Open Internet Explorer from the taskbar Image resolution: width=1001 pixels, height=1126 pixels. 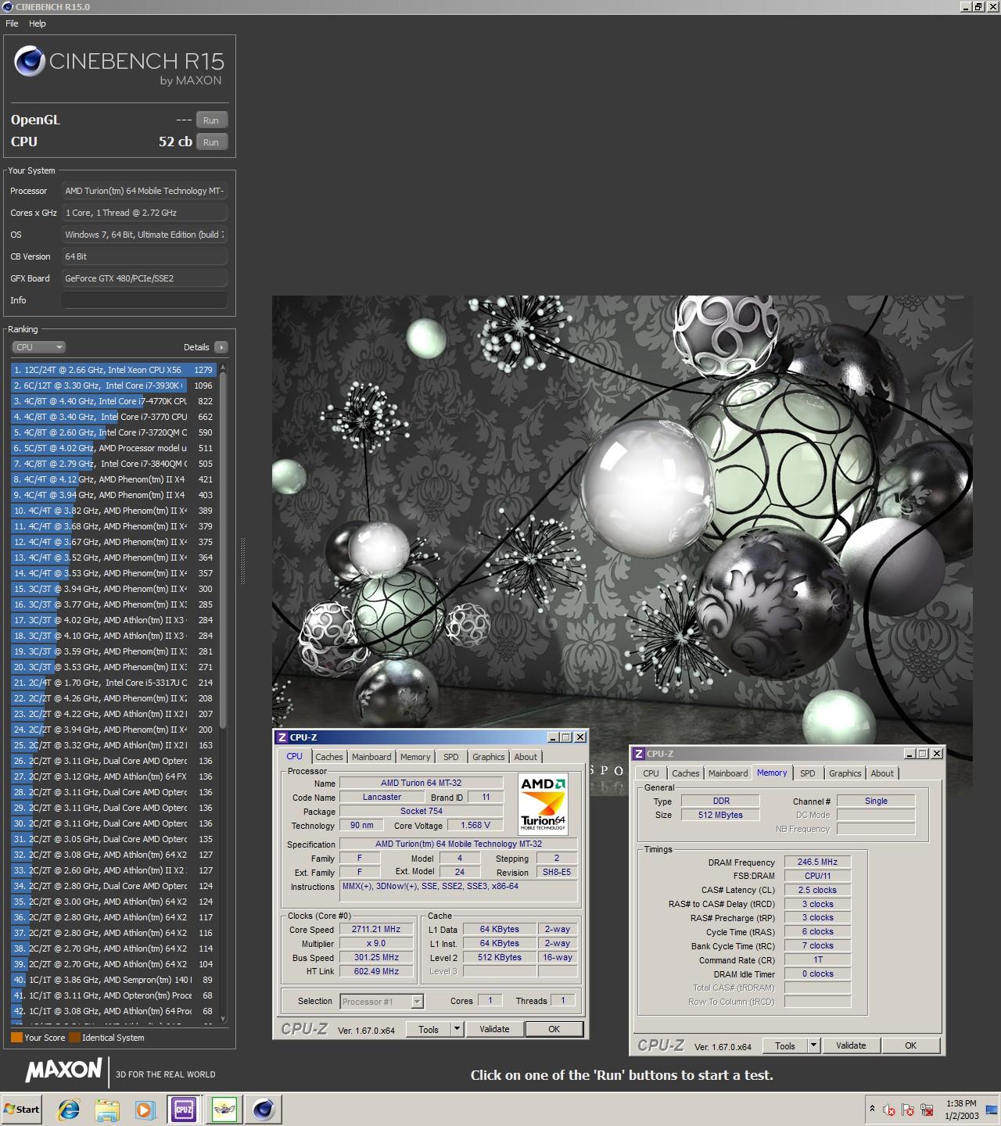69,1109
